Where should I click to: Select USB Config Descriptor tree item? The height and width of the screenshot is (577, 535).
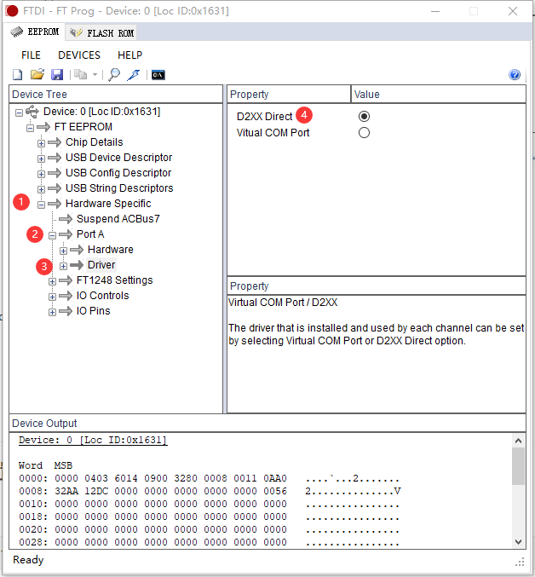(x=118, y=173)
